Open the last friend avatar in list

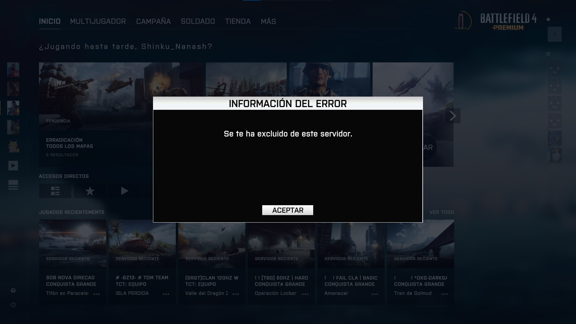554,155
